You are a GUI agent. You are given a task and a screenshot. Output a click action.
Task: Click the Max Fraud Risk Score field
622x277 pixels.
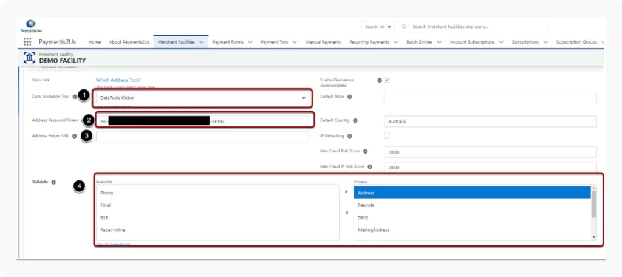[x=490, y=152]
